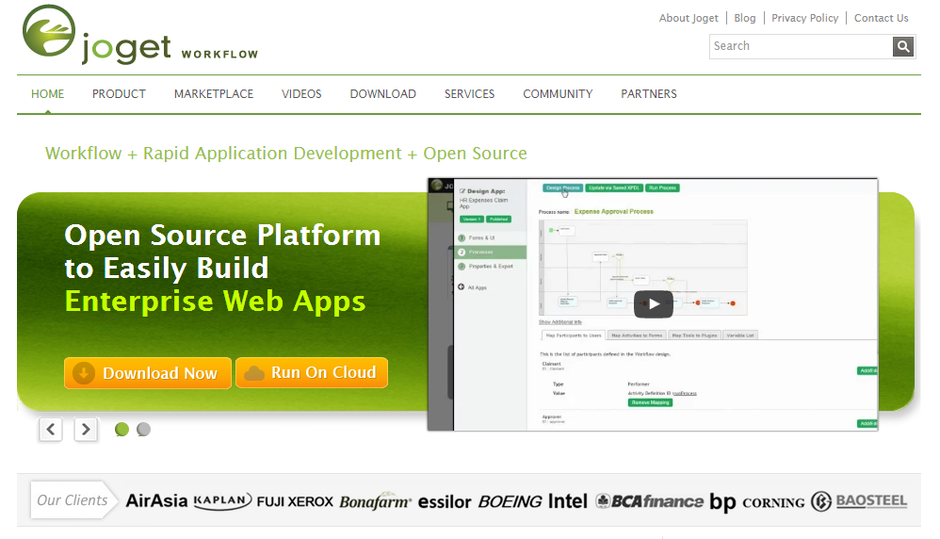Play the video with the play button
The image size is (940, 539).
coord(653,304)
